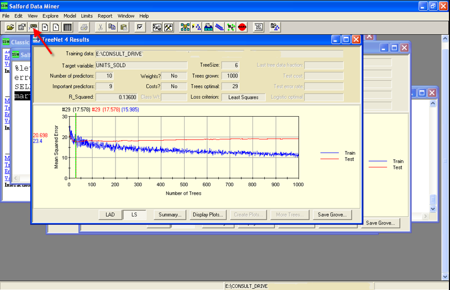Click the Paste clipboard icon
Image resolution: width=450 pixels, height=290 pixels.
(x=123, y=27)
